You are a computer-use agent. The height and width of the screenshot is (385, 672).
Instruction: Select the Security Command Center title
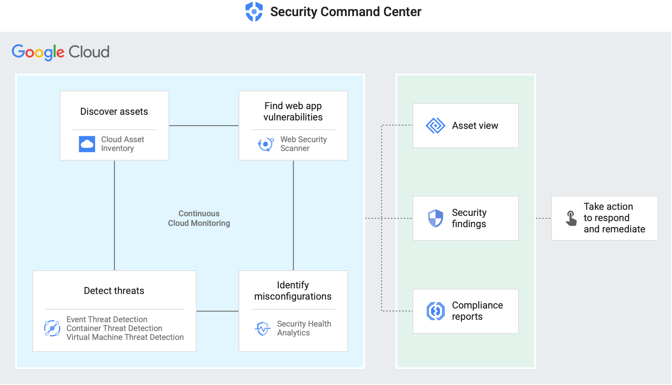[x=346, y=12]
